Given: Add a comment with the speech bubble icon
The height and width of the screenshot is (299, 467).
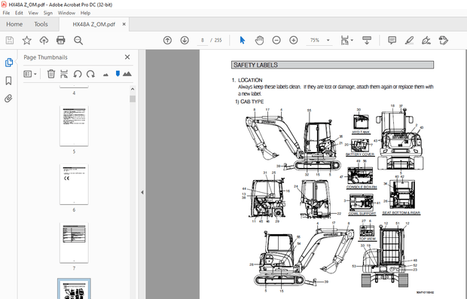Looking at the screenshot, I should tap(392, 40).
